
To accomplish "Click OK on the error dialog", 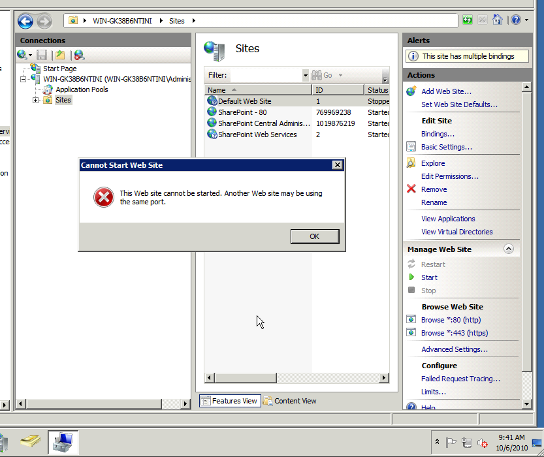I will click(315, 236).
